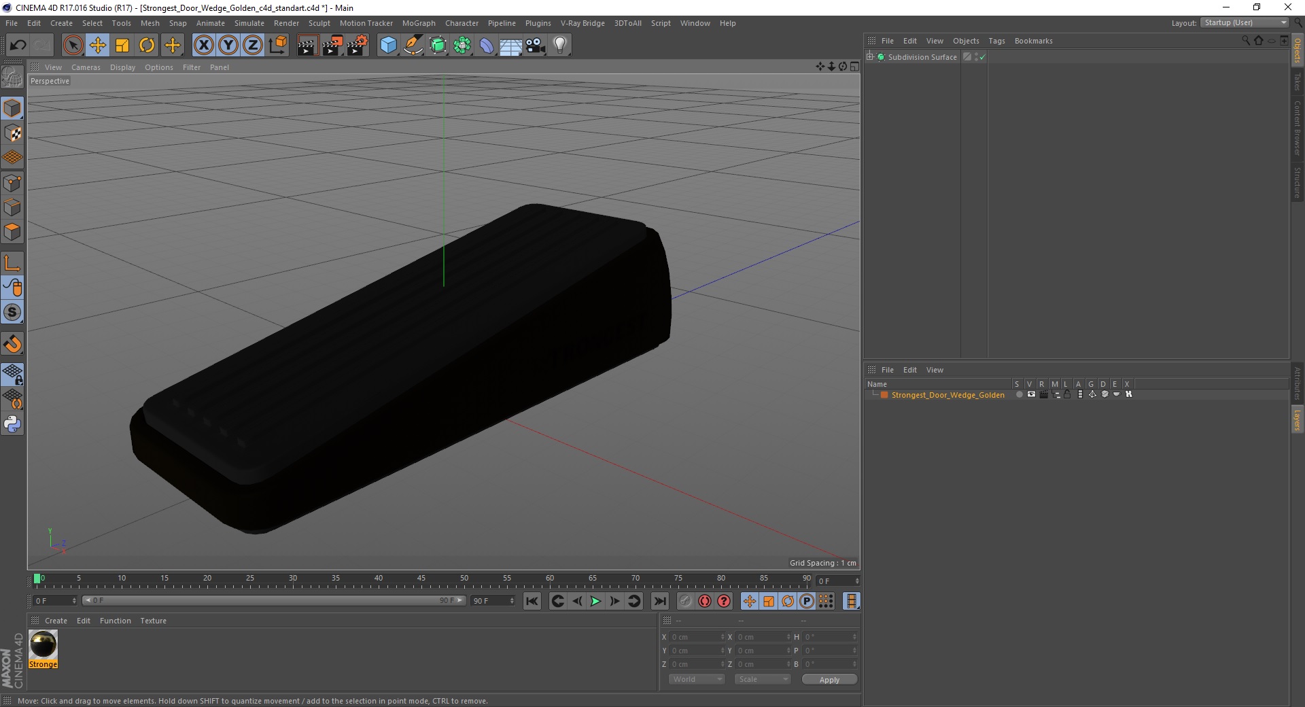The image size is (1305, 707).
Task: Expand the Subdivision Surface object tree
Action: pyautogui.click(x=870, y=56)
